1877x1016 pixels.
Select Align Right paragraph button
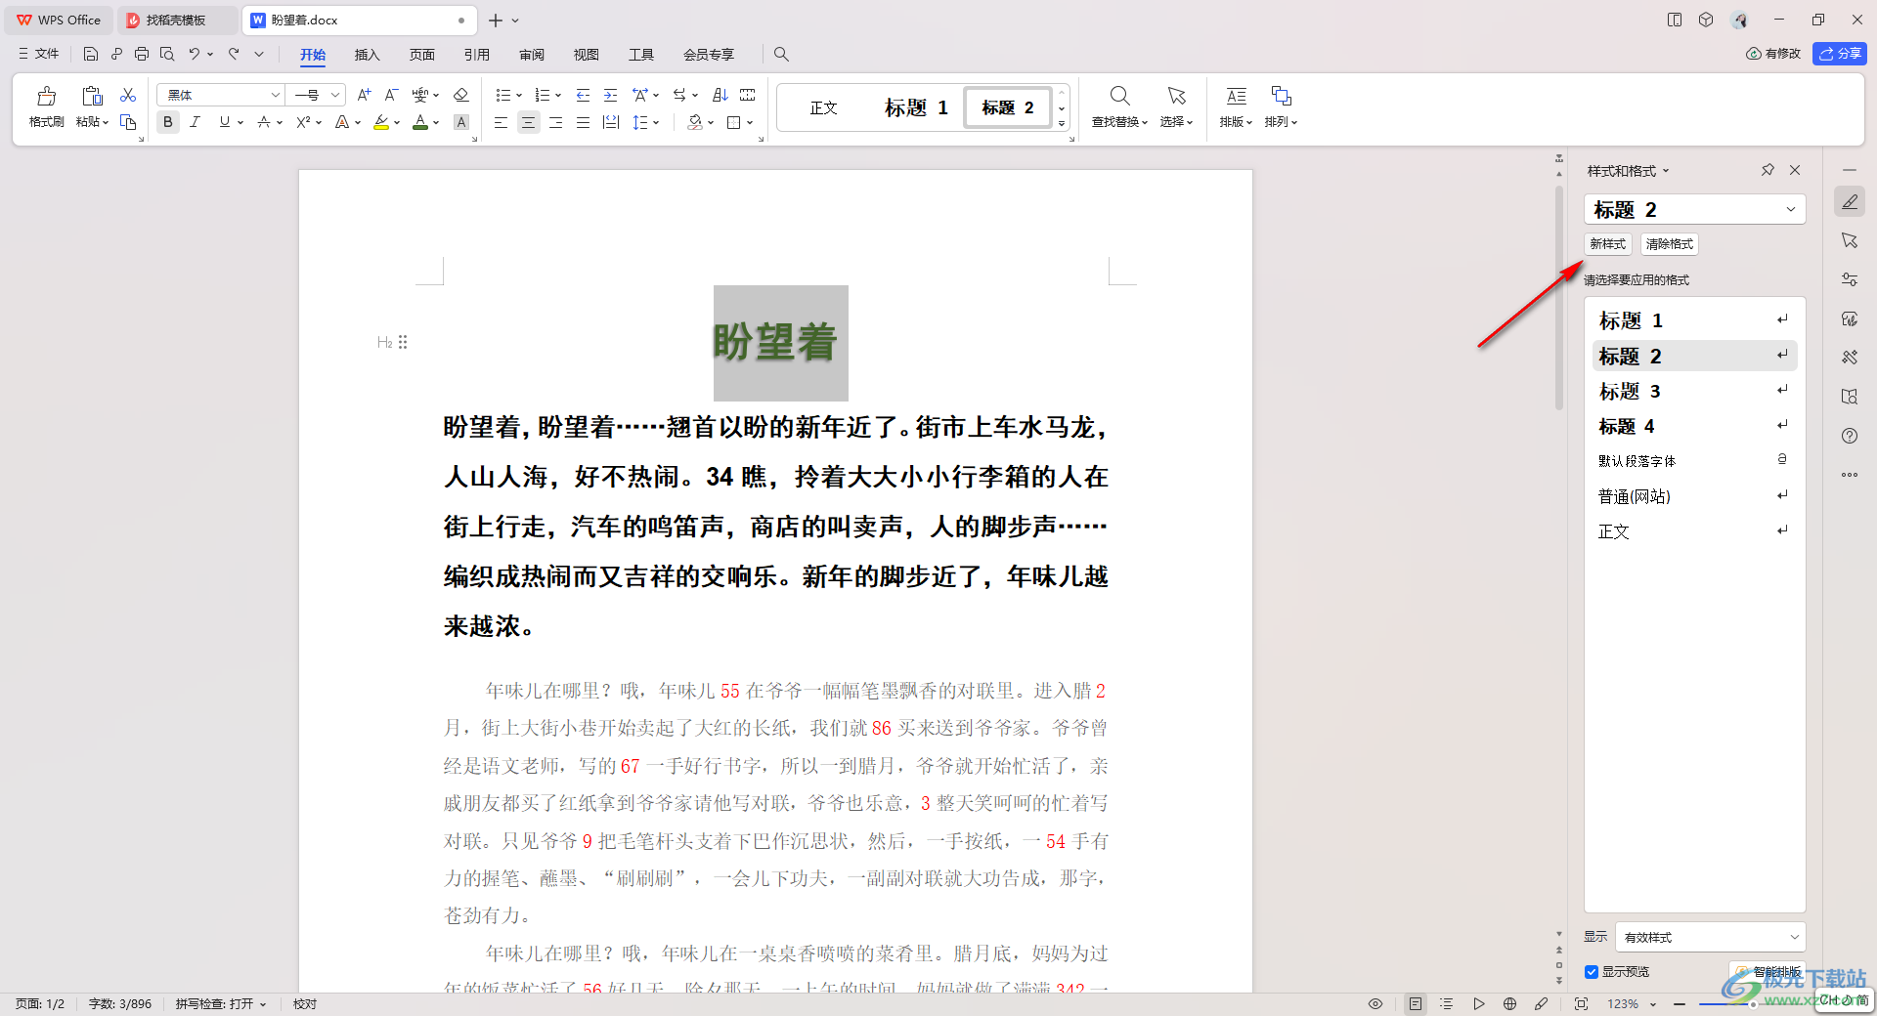coord(555,122)
